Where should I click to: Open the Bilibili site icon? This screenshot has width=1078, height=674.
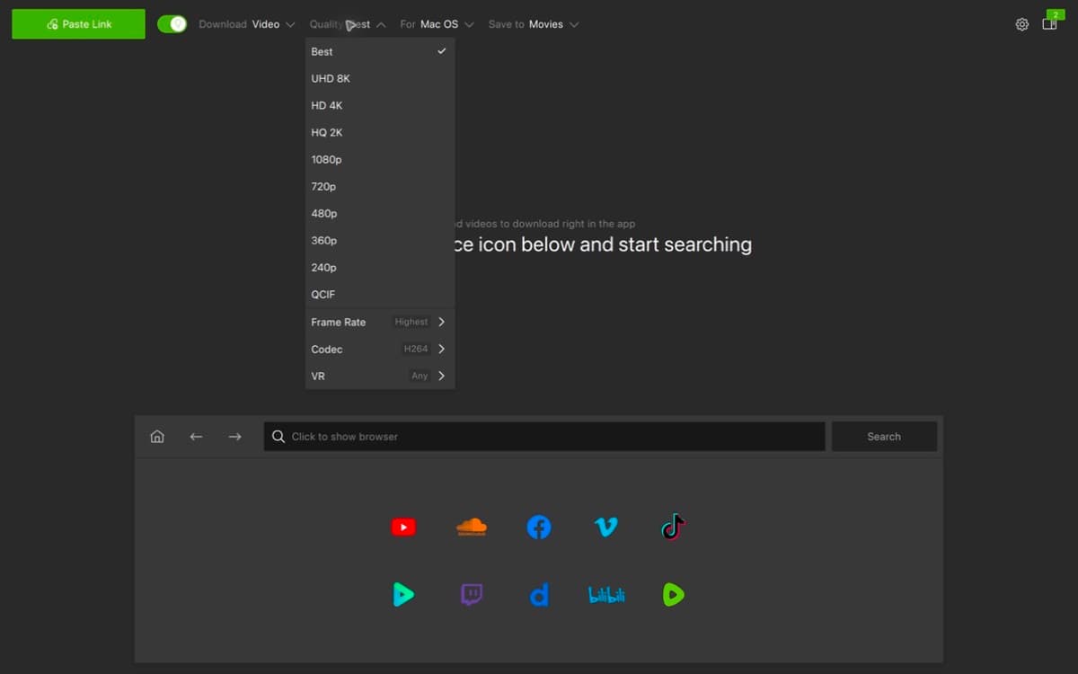[x=606, y=595]
